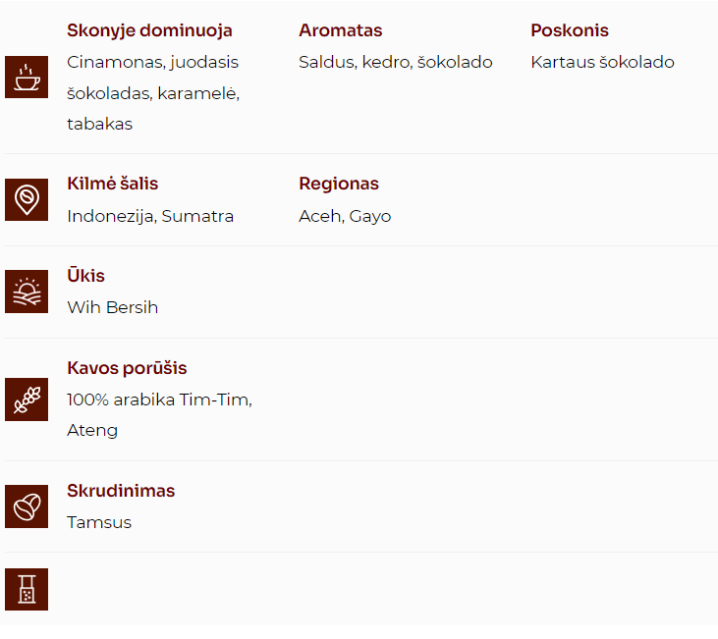Select the Skonyje dominuoja heading
Viewport: 718px width, 639px height.
tap(149, 30)
